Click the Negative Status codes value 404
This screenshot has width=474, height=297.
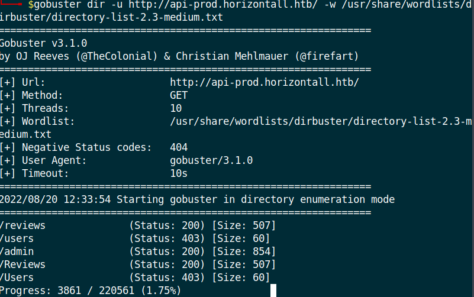point(179,147)
